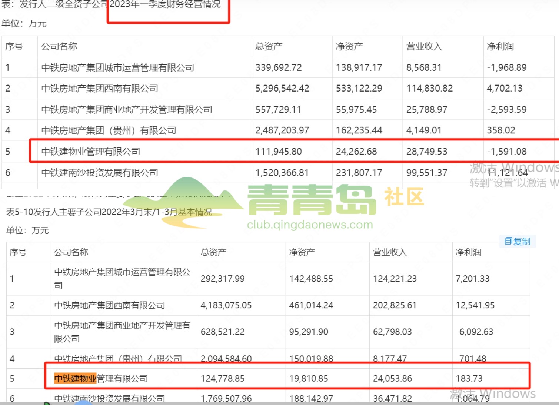The height and width of the screenshot is (405, 559).
Task: Click net profit value 358.02
Action: pyautogui.click(x=501, y=130)
